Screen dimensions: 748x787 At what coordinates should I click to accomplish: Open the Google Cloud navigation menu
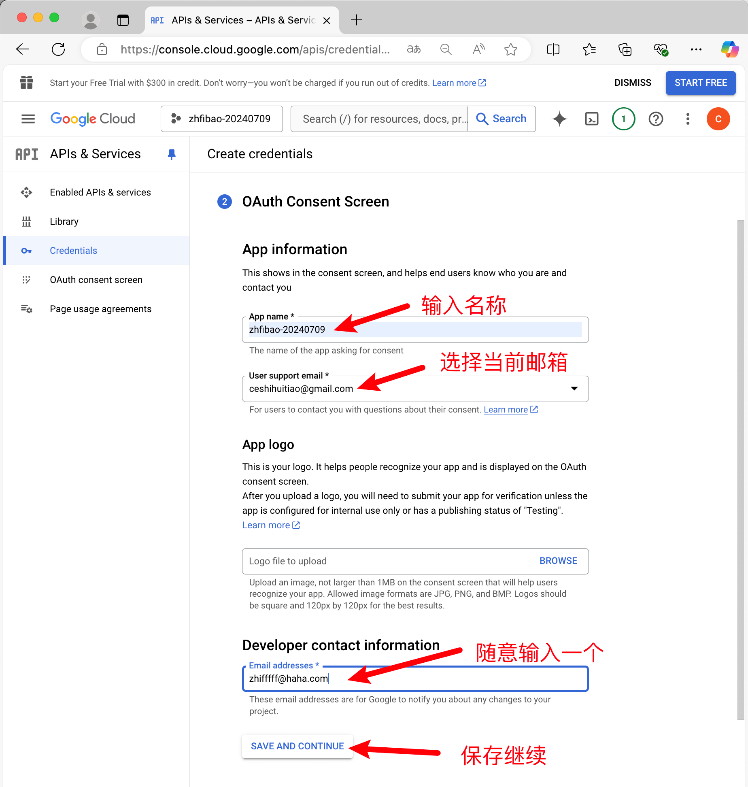[x=28, y=119]
